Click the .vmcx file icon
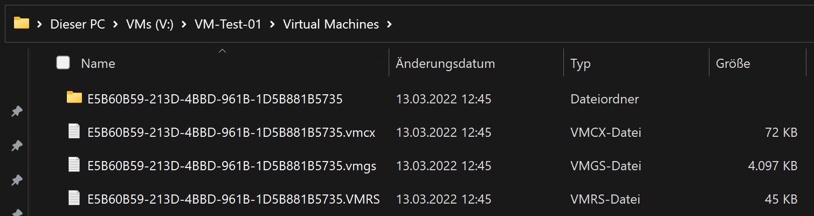Image resolution: width=814 pixels, height=216 pixels. tap(74, 131)
